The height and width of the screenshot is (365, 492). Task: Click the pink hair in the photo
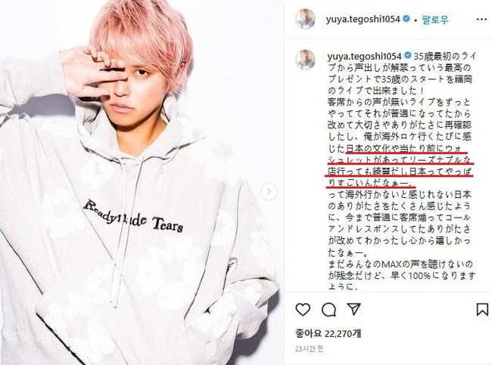click(142, 35)
